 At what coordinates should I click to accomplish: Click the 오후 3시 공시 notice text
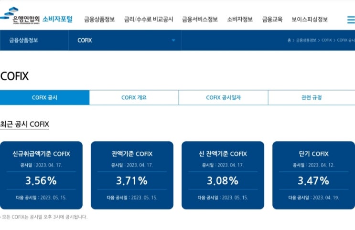44,217
